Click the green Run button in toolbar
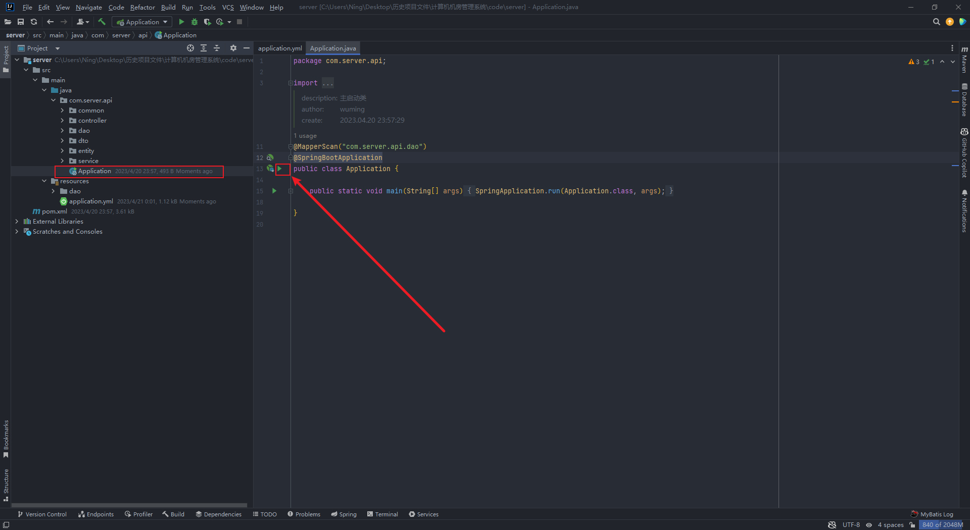Image resolution: width=970 pixels, height=530 pixels. 181,22
